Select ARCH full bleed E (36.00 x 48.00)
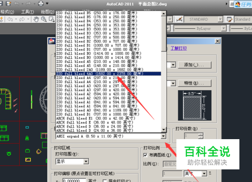The width and height of the screenshot is (252, 182). point(108,123)
